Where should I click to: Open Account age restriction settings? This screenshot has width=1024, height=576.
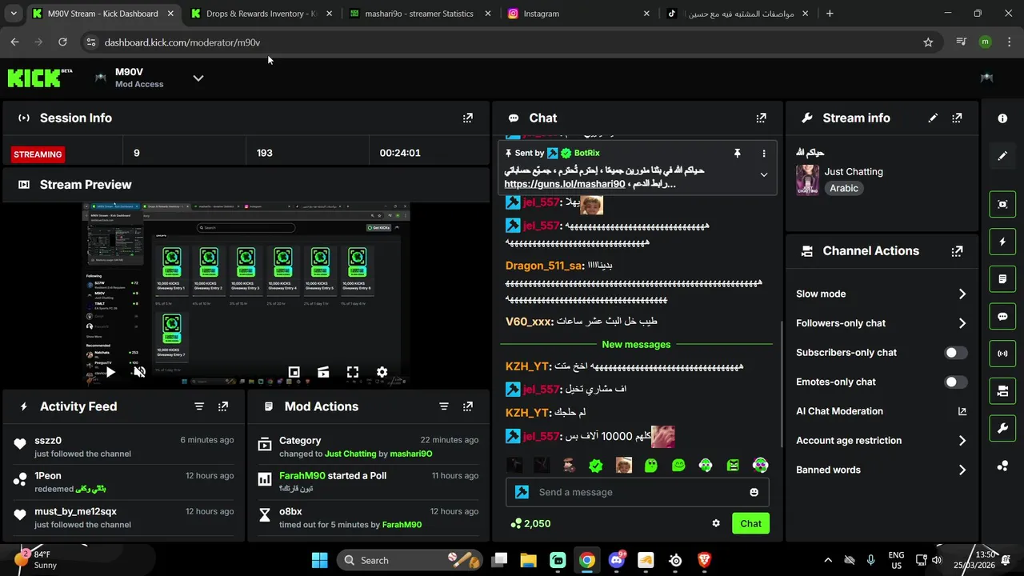click(x=882, y=441)
